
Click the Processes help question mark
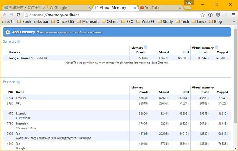pyautogui.click(x=19, y=82)
